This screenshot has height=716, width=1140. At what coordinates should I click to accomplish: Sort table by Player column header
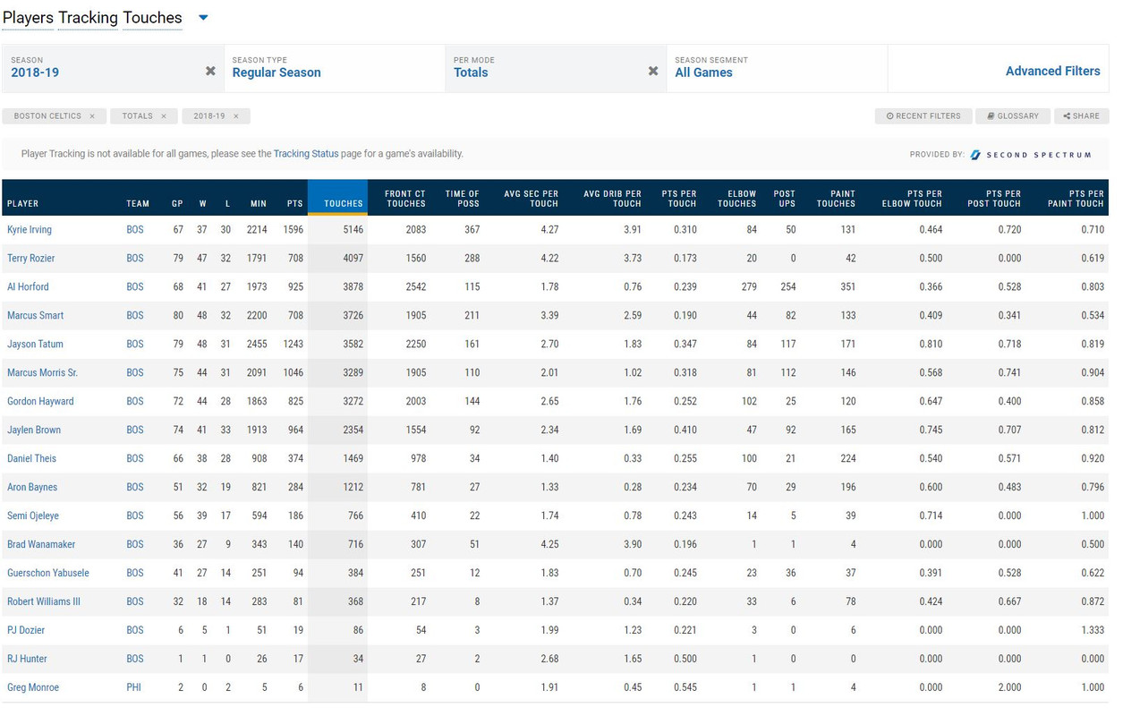(x=23, y=204)
